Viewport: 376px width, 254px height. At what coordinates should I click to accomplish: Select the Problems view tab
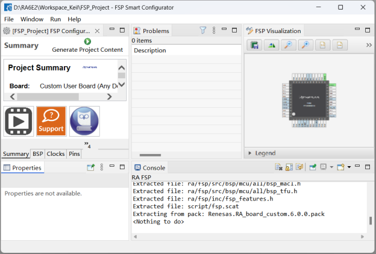click(152, 31)
